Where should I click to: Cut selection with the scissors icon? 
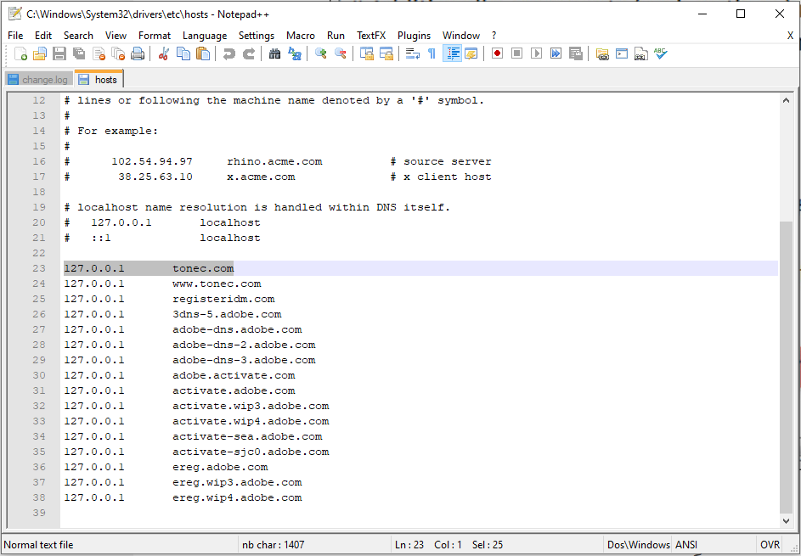click(163, 53)
